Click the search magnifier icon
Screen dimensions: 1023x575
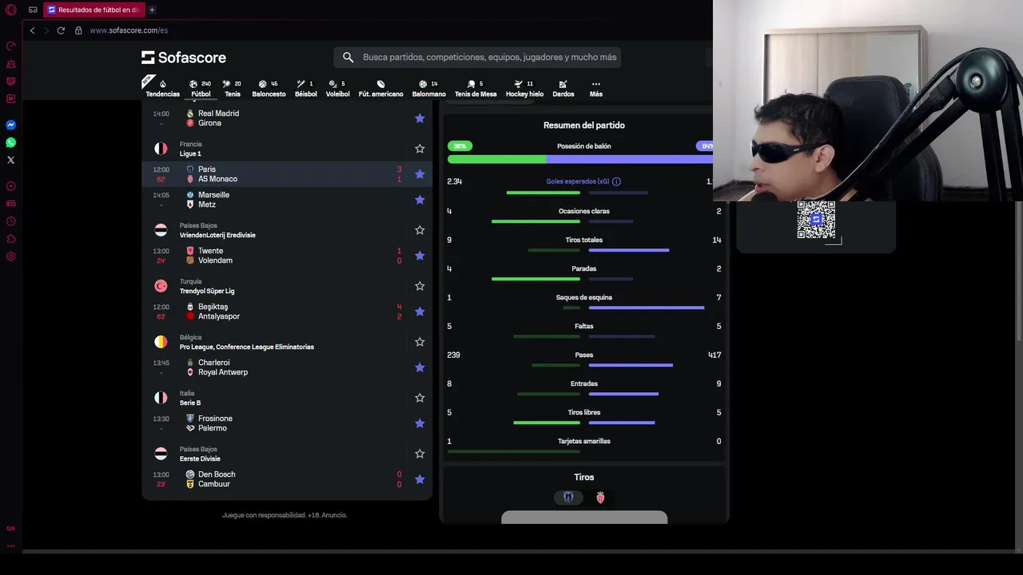point(348,57)
